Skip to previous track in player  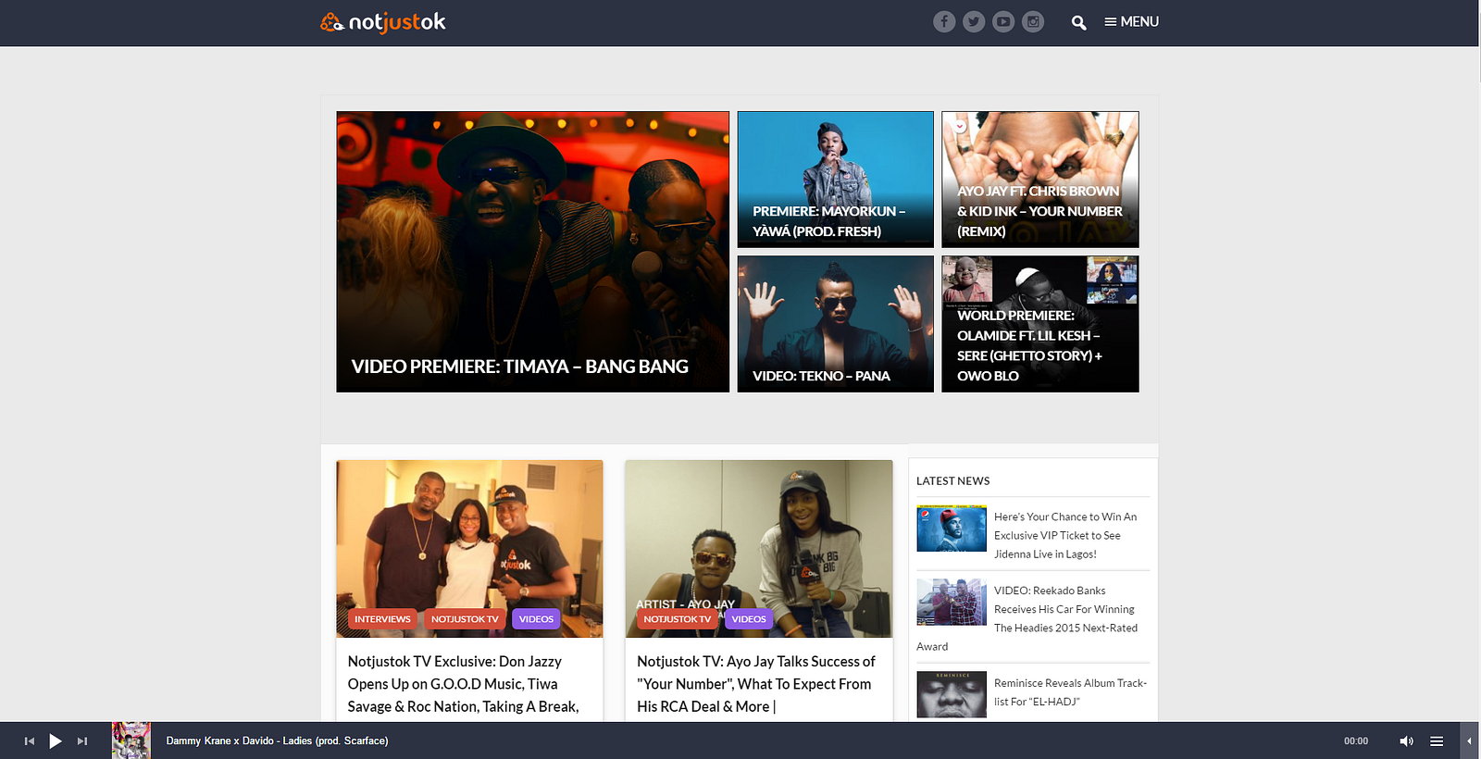[30, 740]
